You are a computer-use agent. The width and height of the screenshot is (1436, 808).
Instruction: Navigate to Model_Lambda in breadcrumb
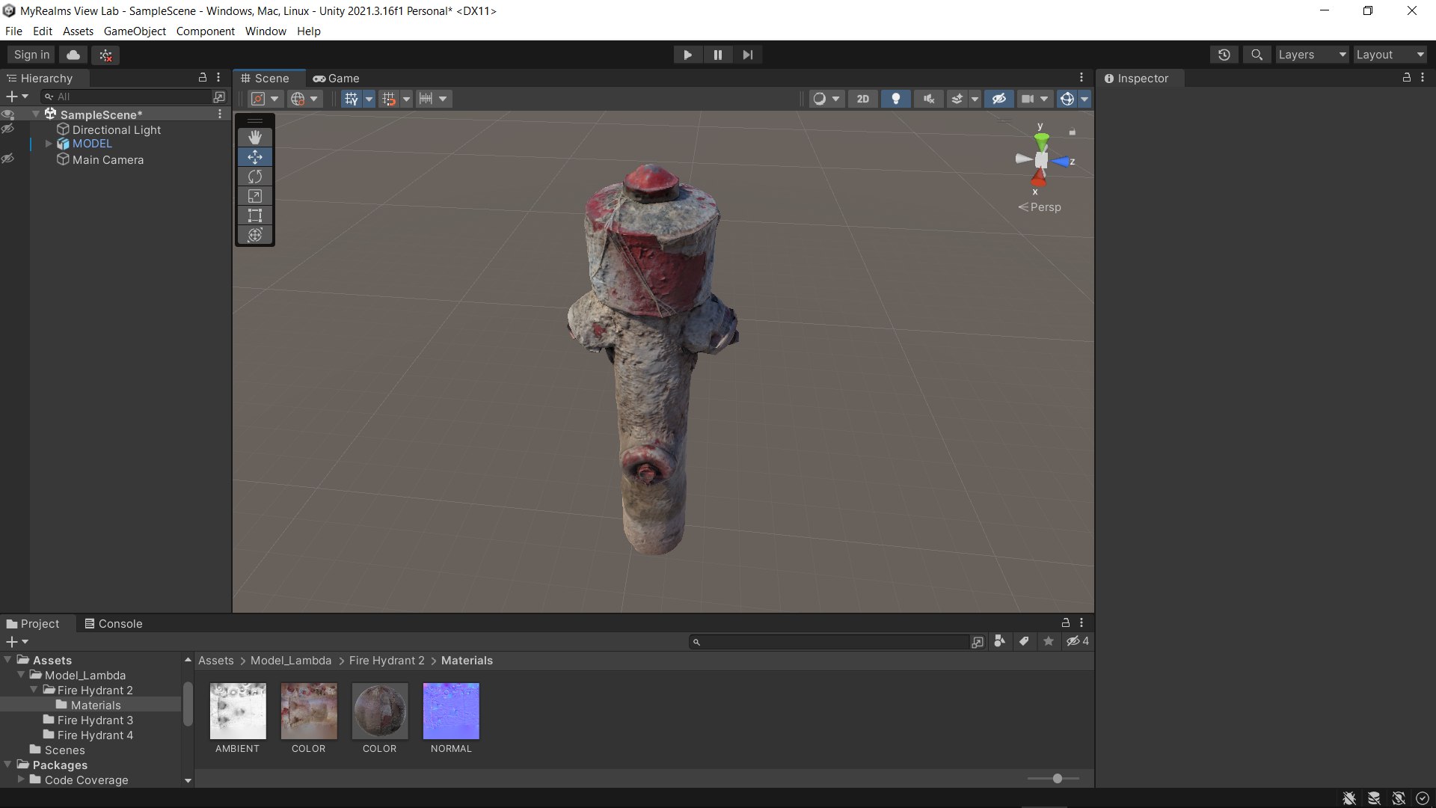click(290, 661)
